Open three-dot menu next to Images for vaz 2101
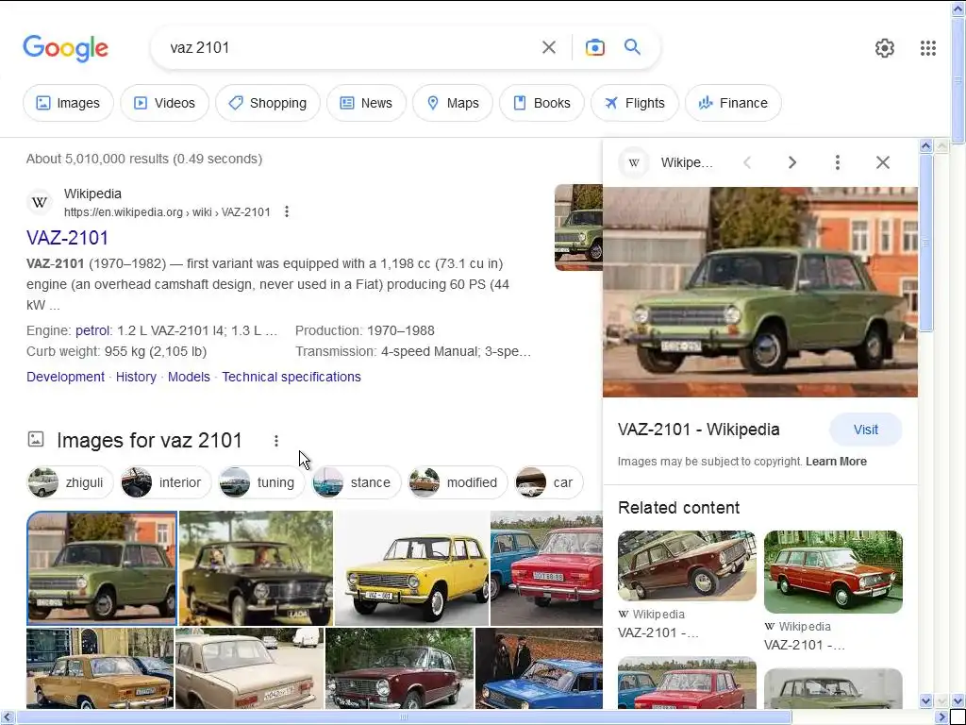The height and width of the screenshot is (725, 966). (x=276, y=441)
